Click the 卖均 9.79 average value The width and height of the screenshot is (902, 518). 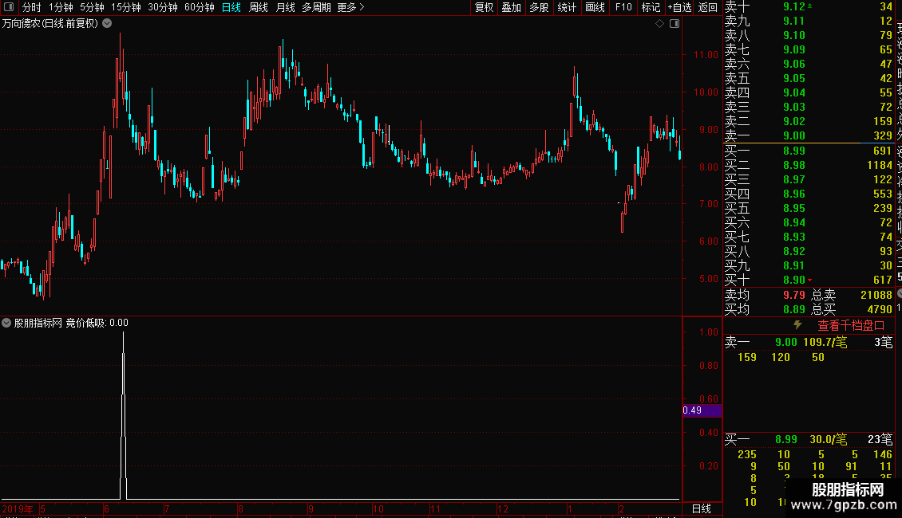click(x=794, y=295)
